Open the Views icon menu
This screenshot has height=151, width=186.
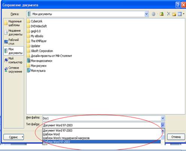point(180,14)
